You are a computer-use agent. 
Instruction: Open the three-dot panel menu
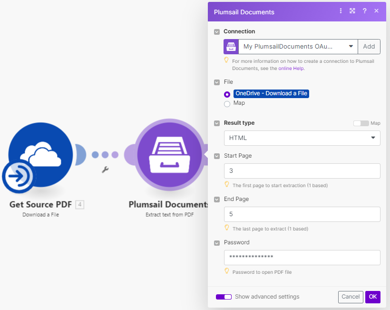point(341,10)
